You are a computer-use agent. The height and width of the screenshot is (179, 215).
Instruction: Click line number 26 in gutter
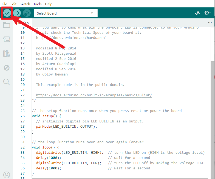[x=22, y=116]
